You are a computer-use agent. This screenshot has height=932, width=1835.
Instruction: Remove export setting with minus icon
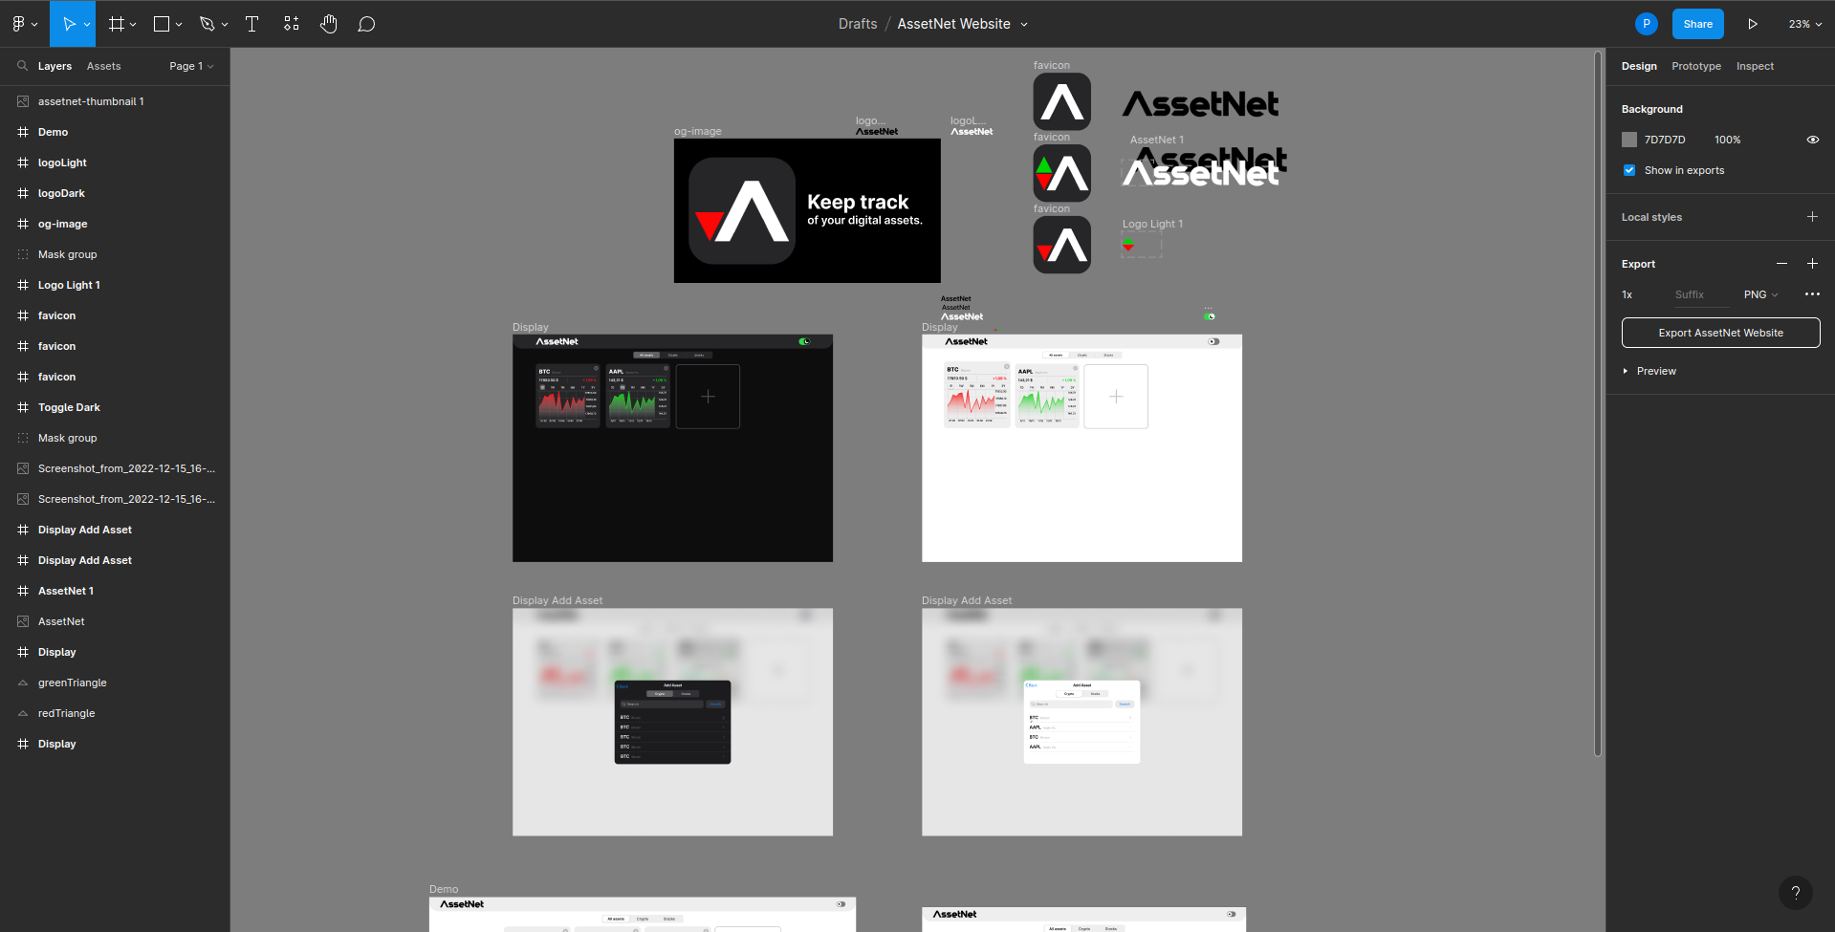point(1781,263)
